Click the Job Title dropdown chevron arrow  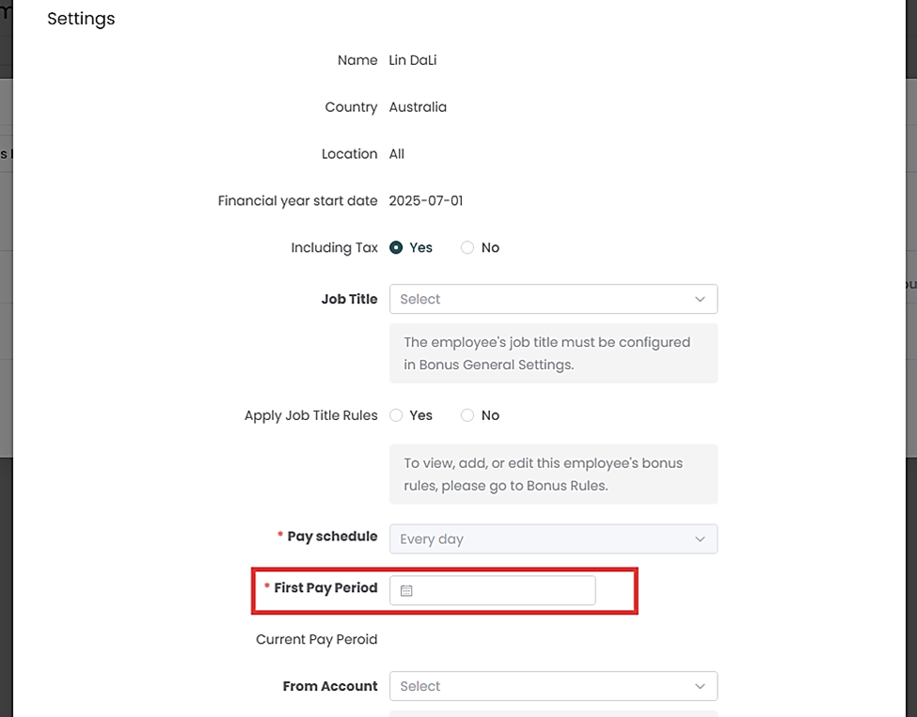pyautogui.click(x=700, y=299)
